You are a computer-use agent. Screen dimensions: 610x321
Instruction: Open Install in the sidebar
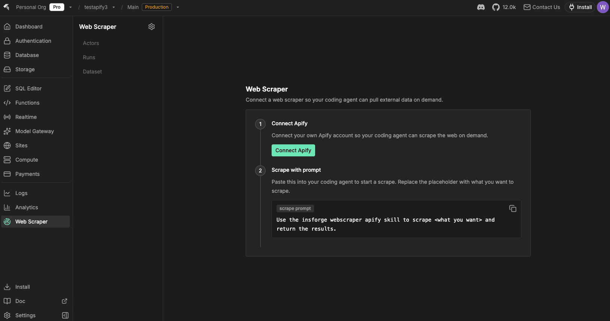[36, 287]
